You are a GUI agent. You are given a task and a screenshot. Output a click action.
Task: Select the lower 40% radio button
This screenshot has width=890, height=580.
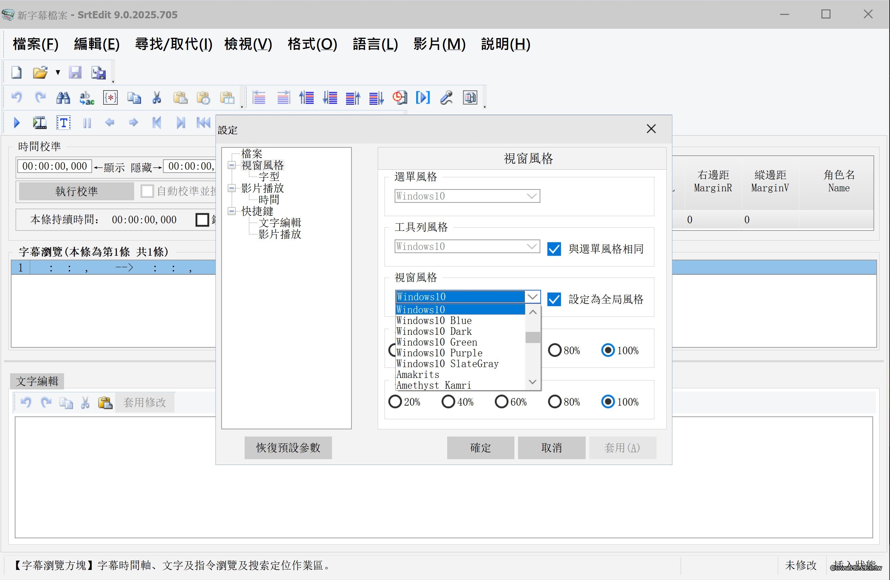pos(448,402)
